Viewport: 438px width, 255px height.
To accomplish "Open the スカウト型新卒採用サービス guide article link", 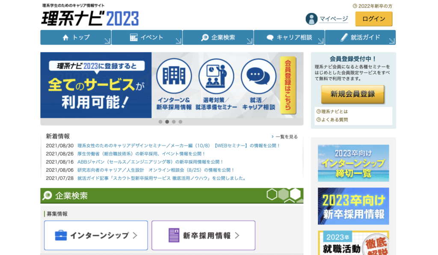I will (x=162, y=178).
